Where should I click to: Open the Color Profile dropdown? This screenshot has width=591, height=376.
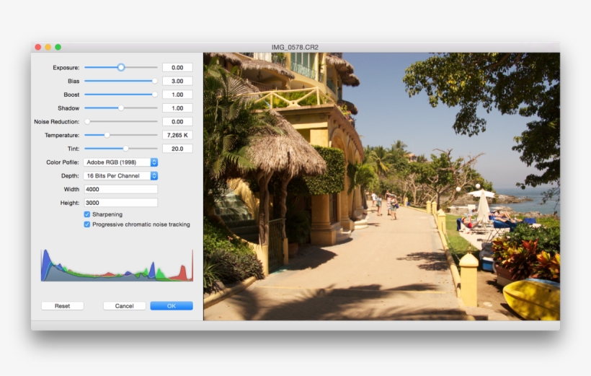click(120, 162)
